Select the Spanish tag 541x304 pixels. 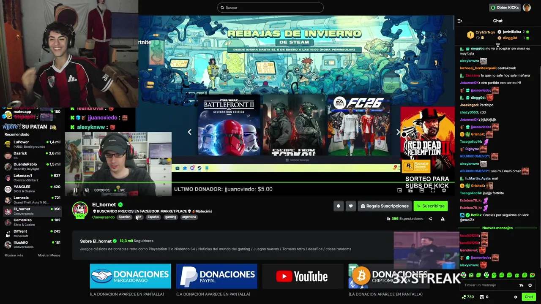[x=124, y=217]
